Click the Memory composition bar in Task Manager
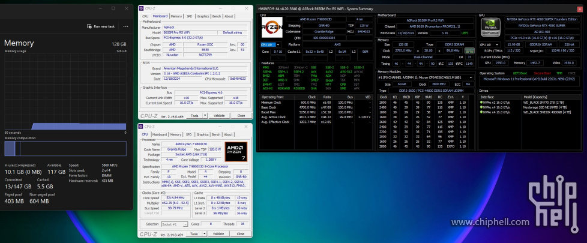587x243 pixels. coord(65,148)
